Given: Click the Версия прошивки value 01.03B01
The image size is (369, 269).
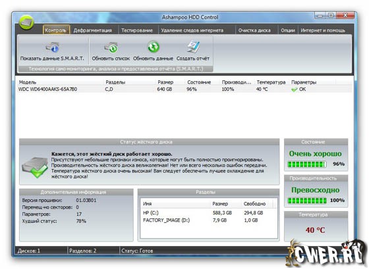Looking at the screenshot, I should pos(86,201).
